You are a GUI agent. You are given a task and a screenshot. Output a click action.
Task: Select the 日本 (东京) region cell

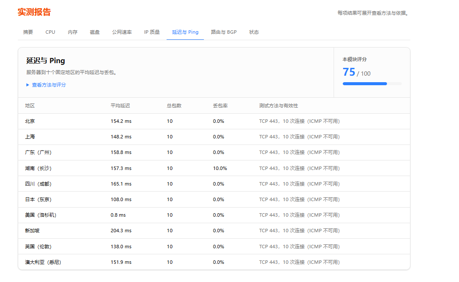pyautogui.click(x=38, y=199)
